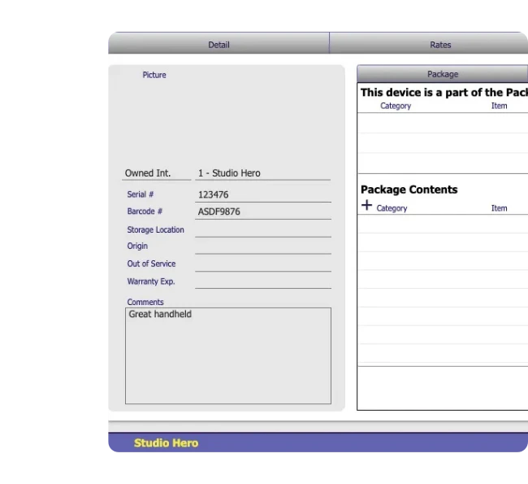Click the Storage Location input field
Viewport: 528px width, 484px height.
pyautogui.click(x=263, y=230)
